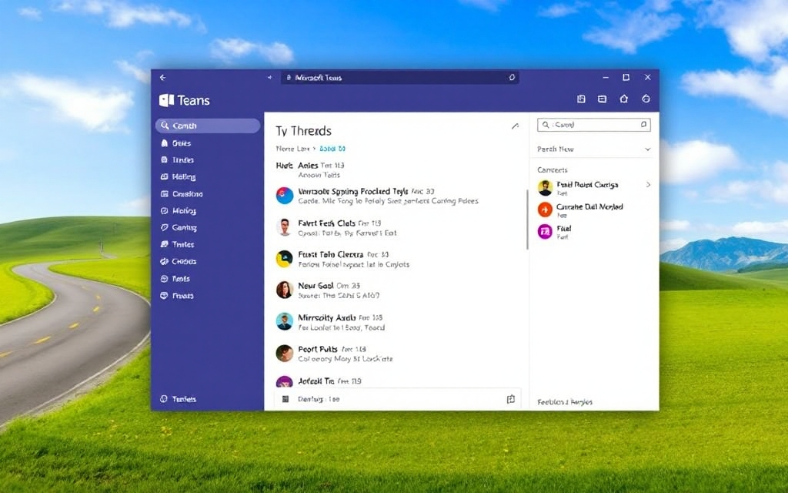This screenshot has height=493, width=788.
Task: Open the 'Canting' chat bubble sidebar item
Action: pyautogui.click(x=208, y=227)
